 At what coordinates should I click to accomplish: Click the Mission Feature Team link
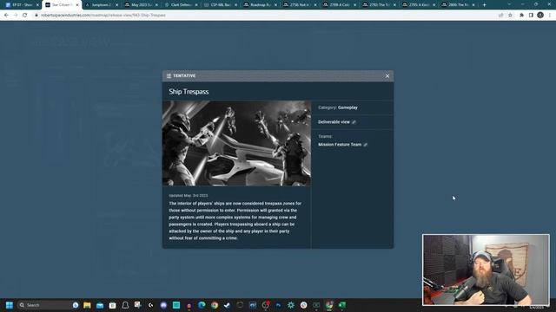coord(340,145)
